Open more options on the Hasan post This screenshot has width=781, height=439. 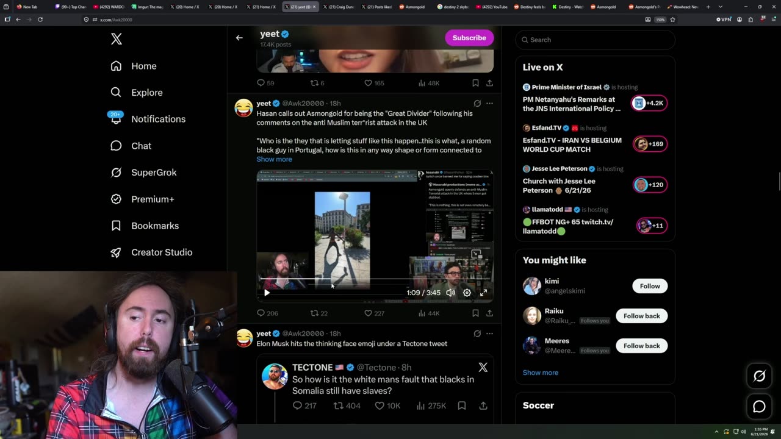tap(489, 104)
